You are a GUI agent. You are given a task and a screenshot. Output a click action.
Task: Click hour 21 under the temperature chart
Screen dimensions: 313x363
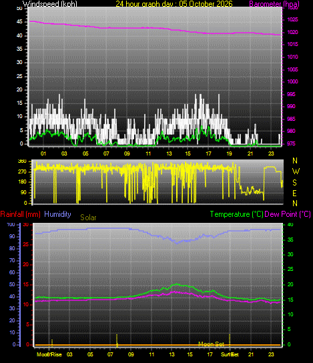pos(251,354)
